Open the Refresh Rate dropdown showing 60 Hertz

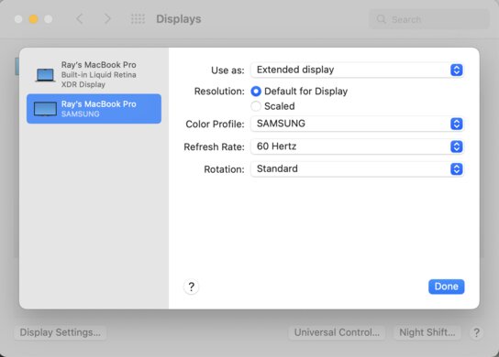[357, 146]
